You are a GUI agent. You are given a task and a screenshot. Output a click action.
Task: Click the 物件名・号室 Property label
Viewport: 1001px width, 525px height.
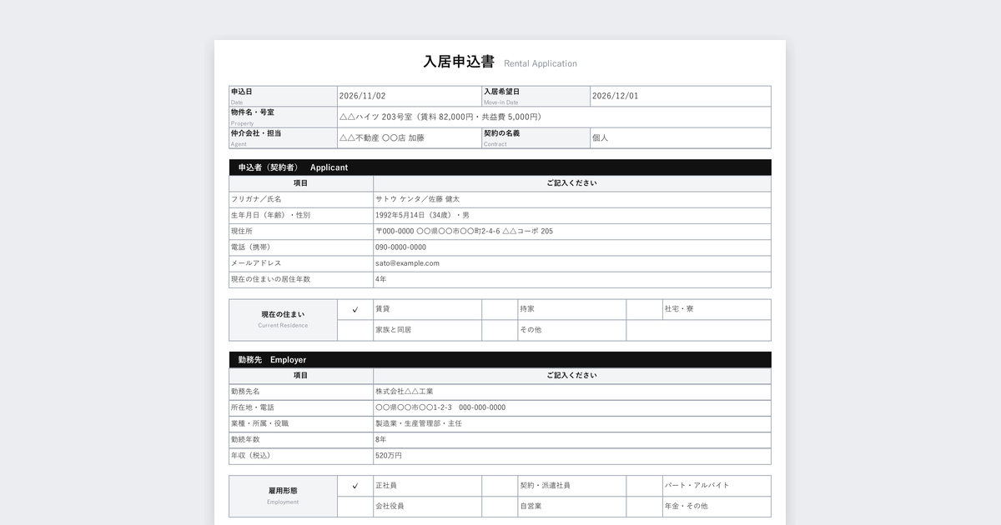284,117
